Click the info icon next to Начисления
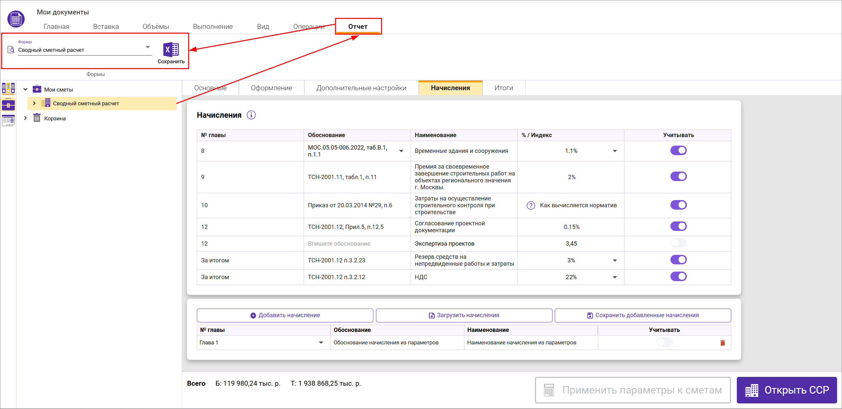 (x=251, y=115)
